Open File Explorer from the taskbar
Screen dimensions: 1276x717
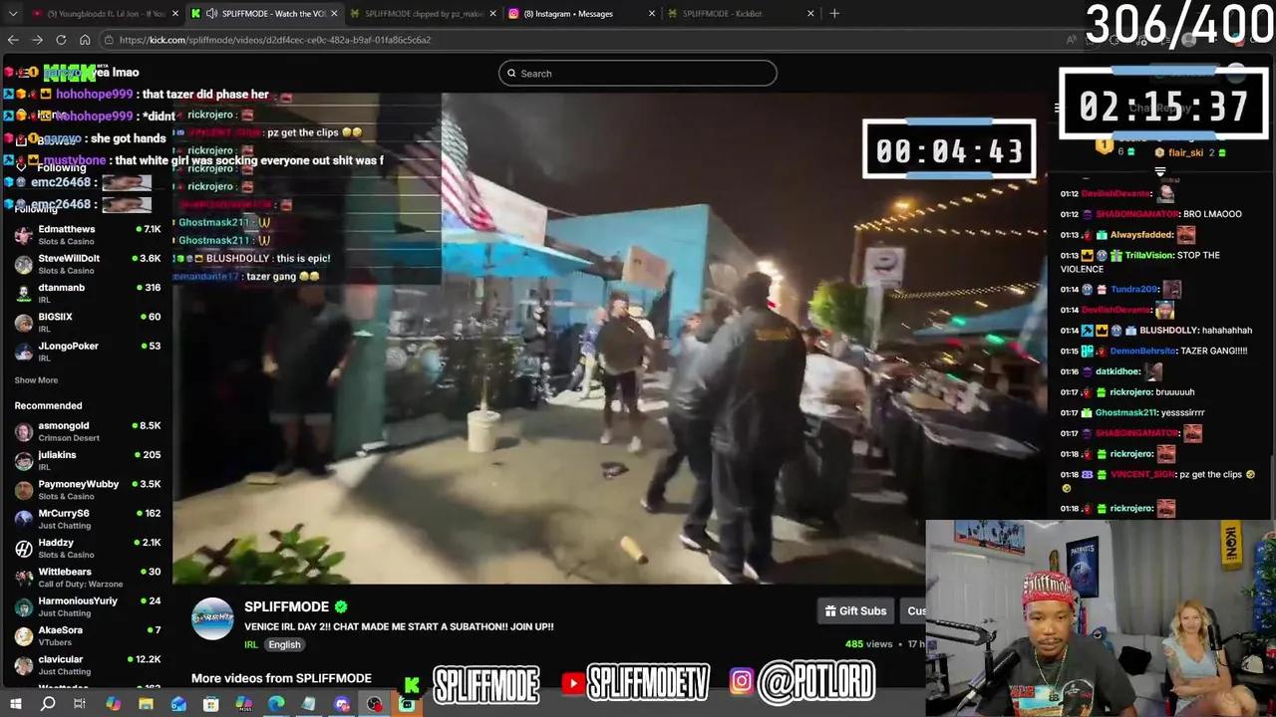tap(146, 704)
